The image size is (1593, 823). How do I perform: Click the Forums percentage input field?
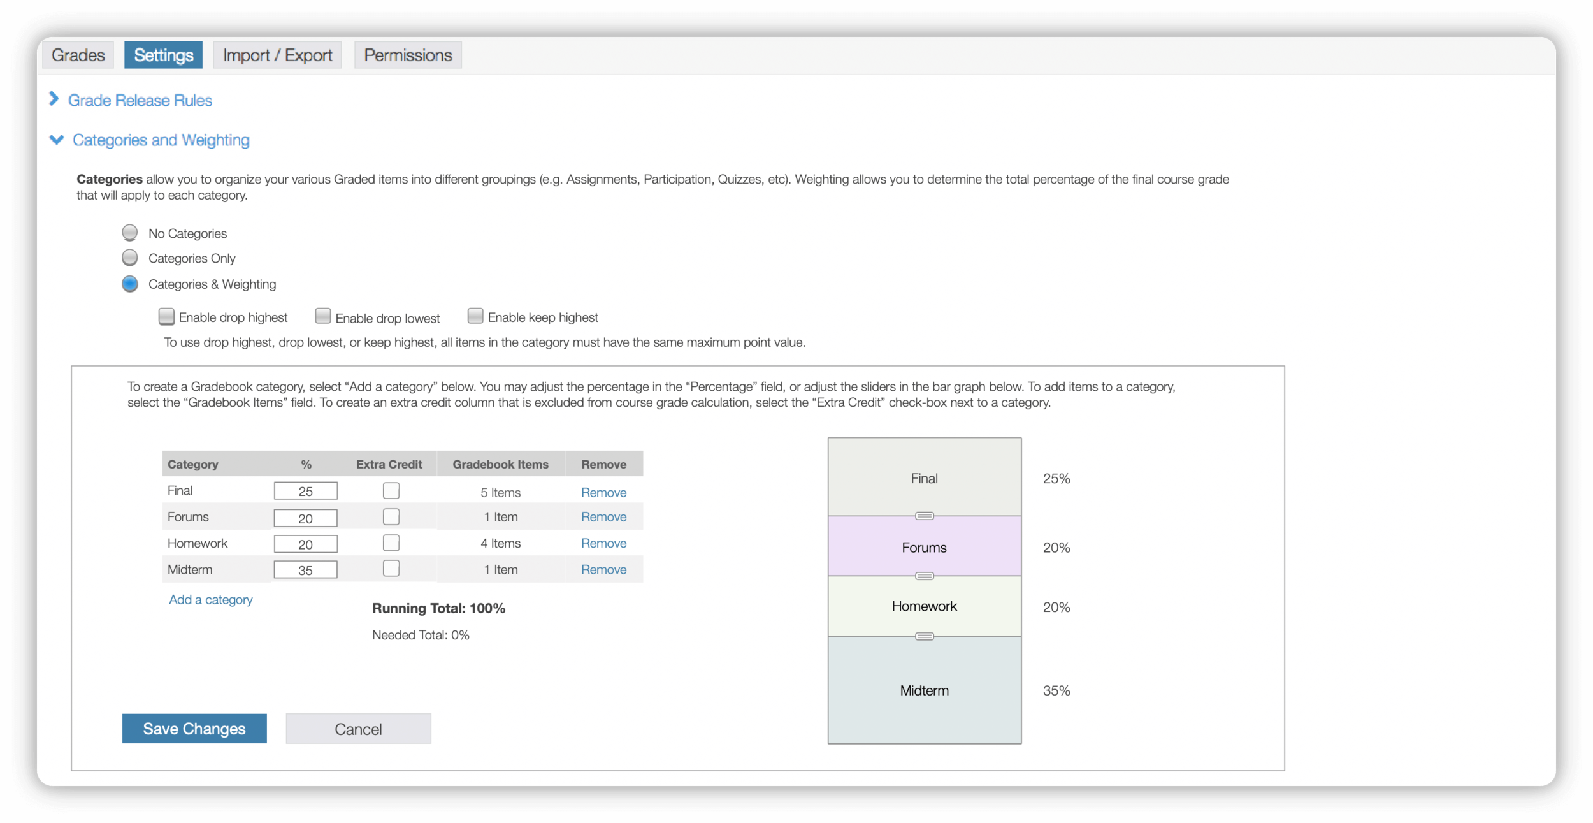pyautogui.click(x=305, y=518)
